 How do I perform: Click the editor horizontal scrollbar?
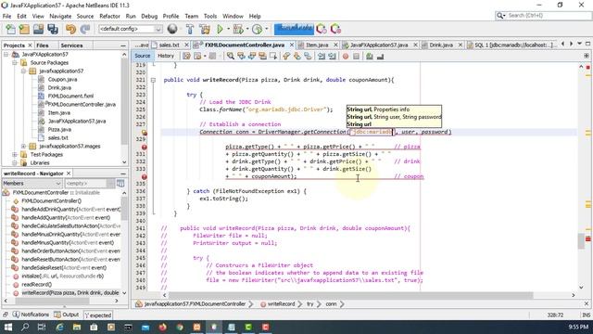point(350,295)
